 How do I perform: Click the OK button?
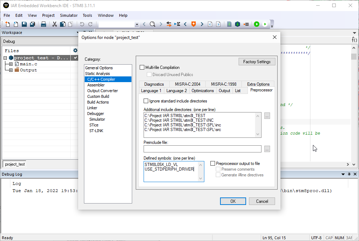click(233, 201)
